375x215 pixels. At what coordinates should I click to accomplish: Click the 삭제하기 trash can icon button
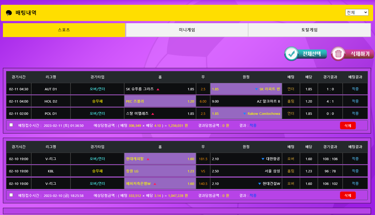339,54
